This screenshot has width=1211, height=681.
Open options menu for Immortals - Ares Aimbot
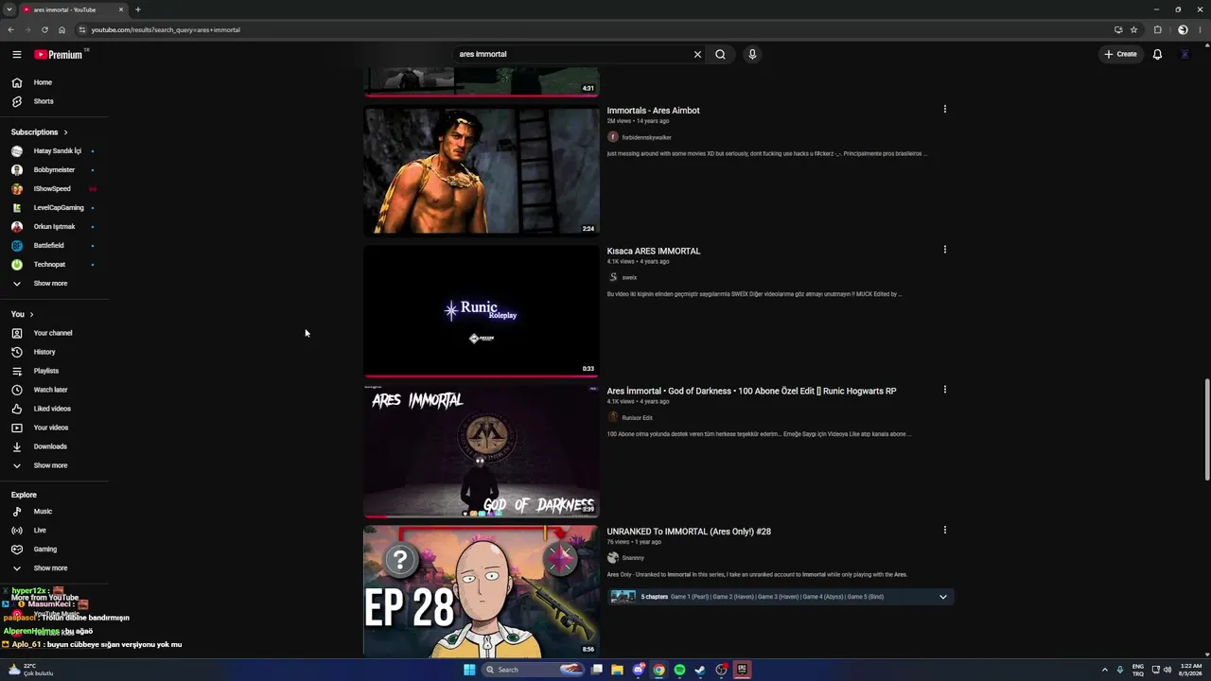(944, 109)
